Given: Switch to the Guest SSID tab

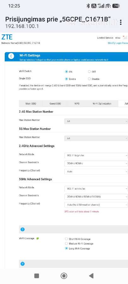Looking at the screenshot, I should [55, 104].
